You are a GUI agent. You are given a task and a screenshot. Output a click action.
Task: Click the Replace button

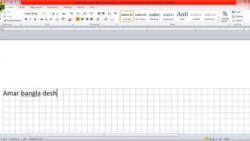click(237, 16)
